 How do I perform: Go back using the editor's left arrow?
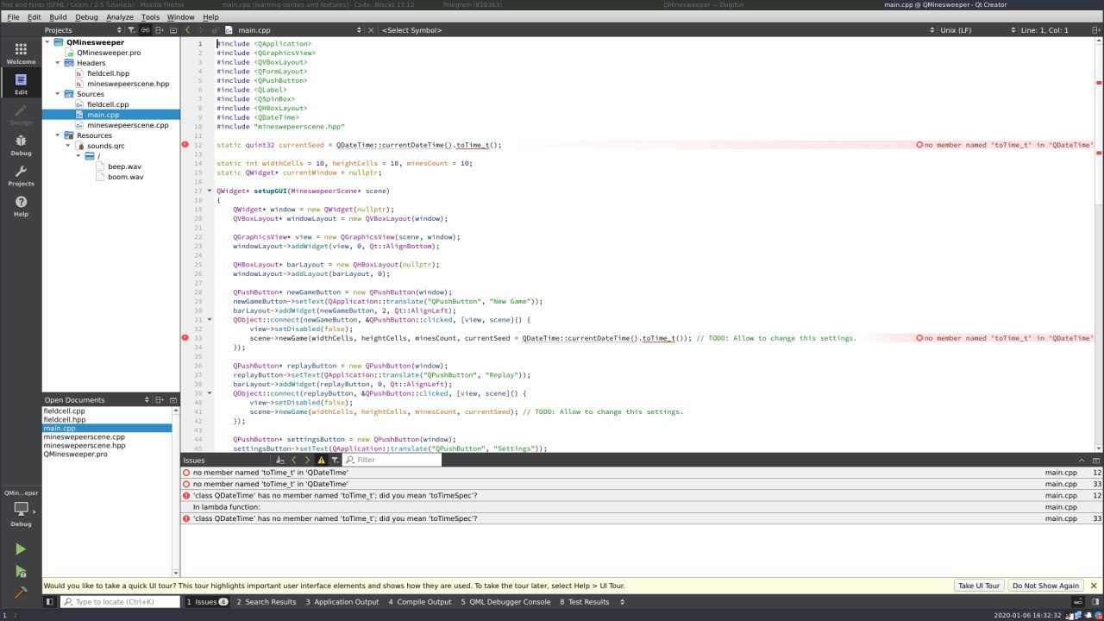pos(188,30)
